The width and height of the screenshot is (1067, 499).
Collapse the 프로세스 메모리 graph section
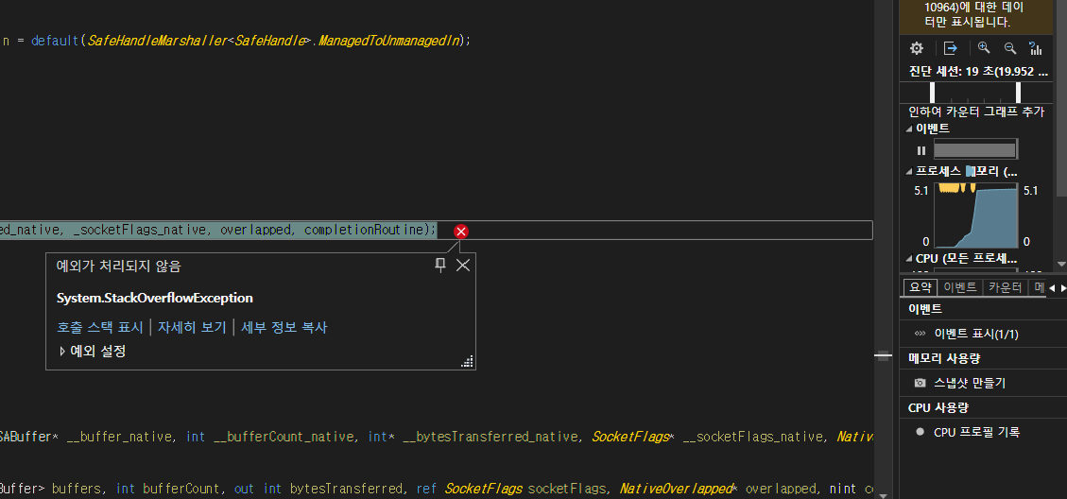[x=910, y=171]
